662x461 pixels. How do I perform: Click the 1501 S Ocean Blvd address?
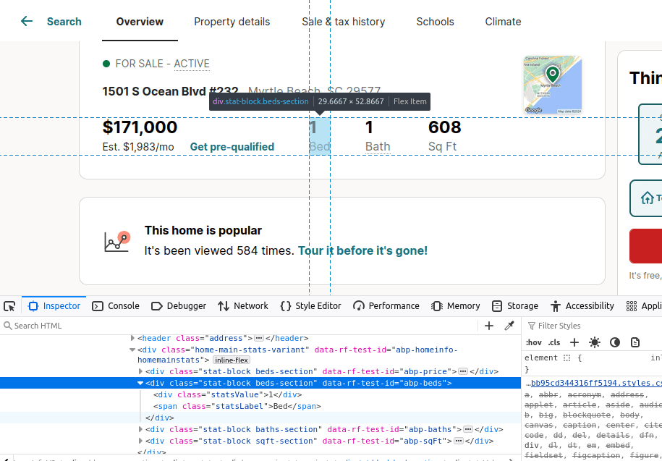[x=170, y=91]
